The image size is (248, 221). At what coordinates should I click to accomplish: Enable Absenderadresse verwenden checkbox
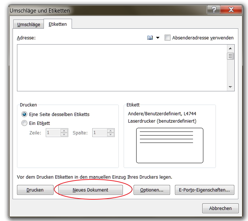click(x=168, y=38)
